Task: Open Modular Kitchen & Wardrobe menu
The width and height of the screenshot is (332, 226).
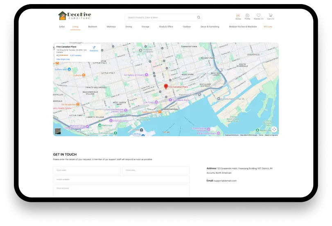Action: click(243, 27)
